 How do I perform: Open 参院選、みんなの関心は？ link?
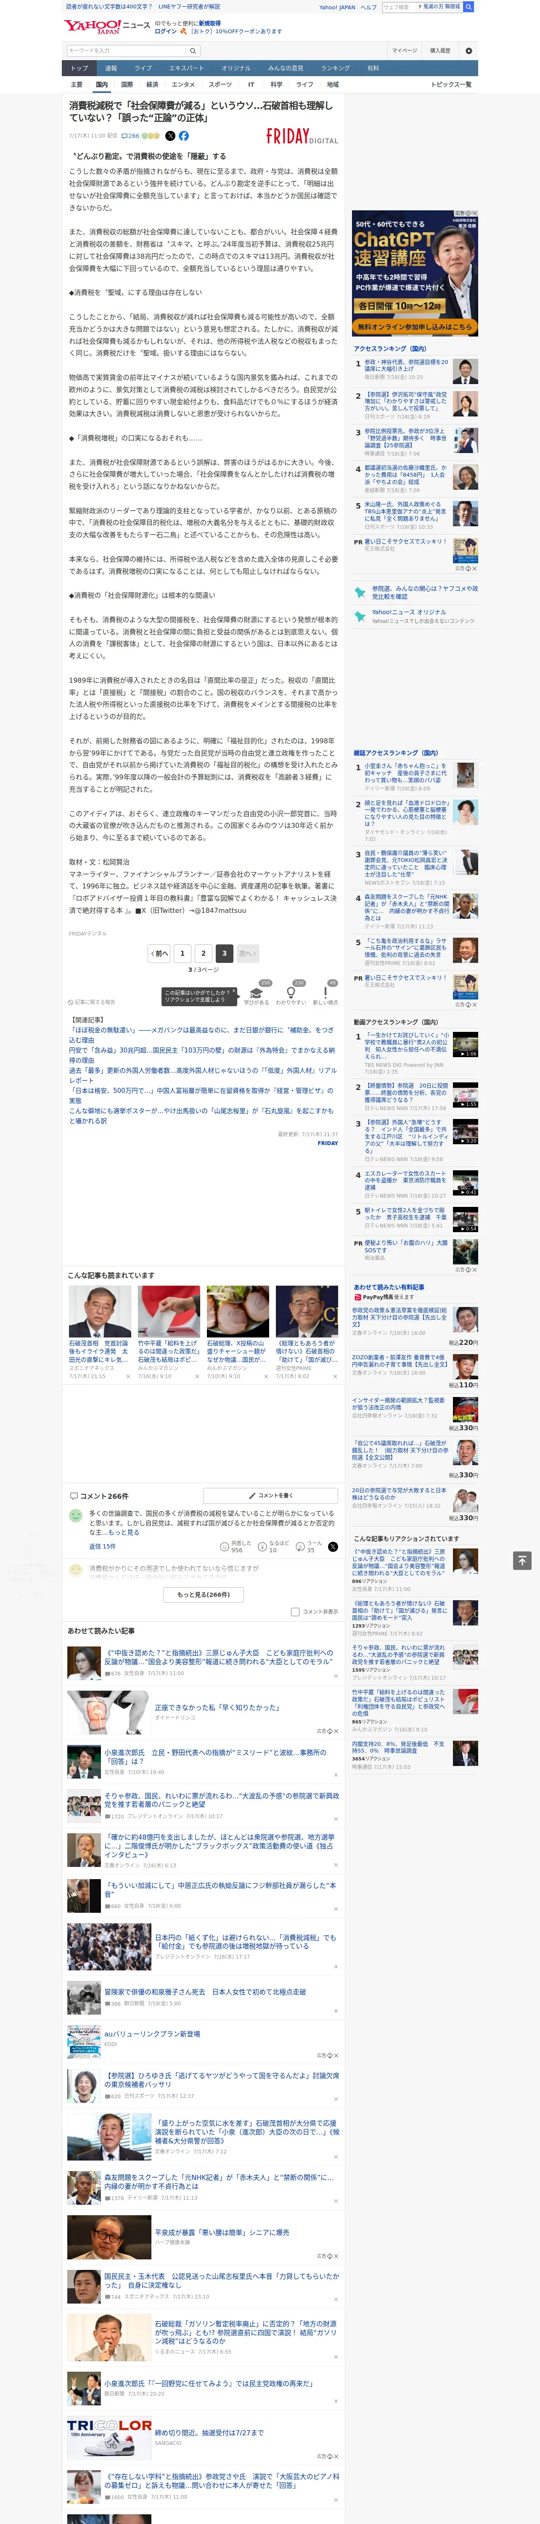coord(424,593)
